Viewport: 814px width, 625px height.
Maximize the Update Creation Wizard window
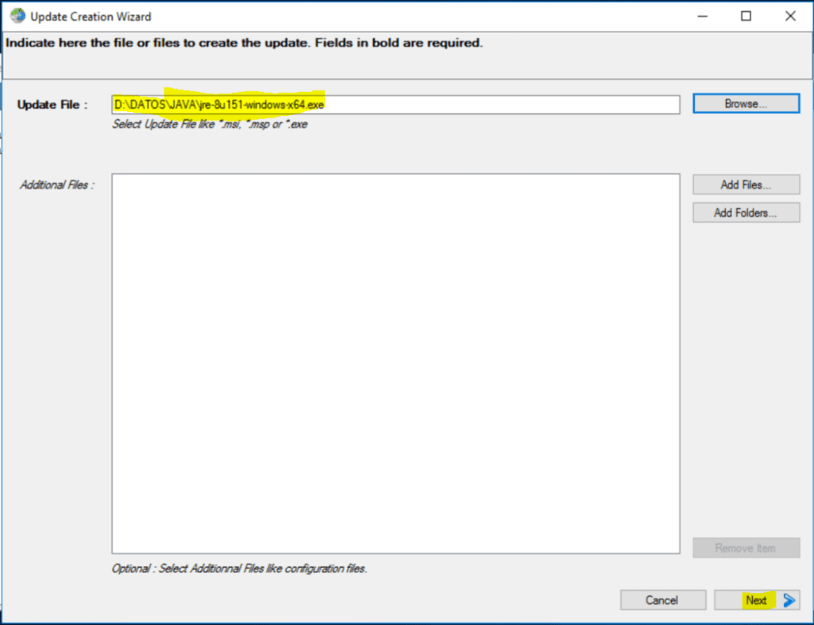746,16
